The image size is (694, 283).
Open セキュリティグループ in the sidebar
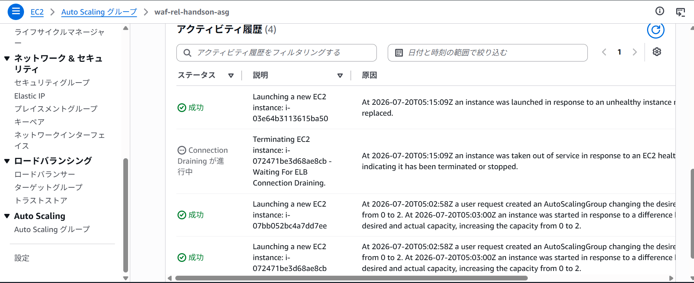coord(52,83)
